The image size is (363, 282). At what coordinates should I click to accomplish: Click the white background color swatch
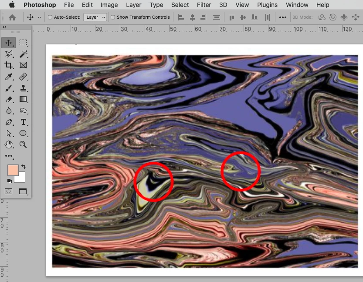click(x=21, y=178)
